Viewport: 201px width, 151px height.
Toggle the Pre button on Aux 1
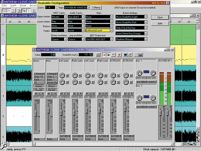tap(146, 72)
